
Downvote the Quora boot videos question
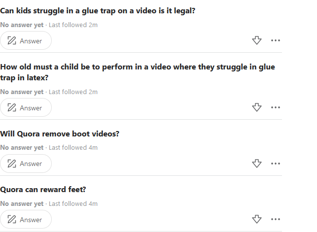[256, 164]
